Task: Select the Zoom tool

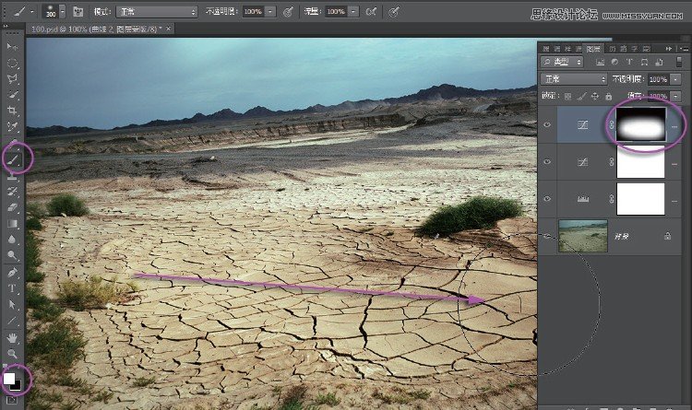Action: coord(12,354)
